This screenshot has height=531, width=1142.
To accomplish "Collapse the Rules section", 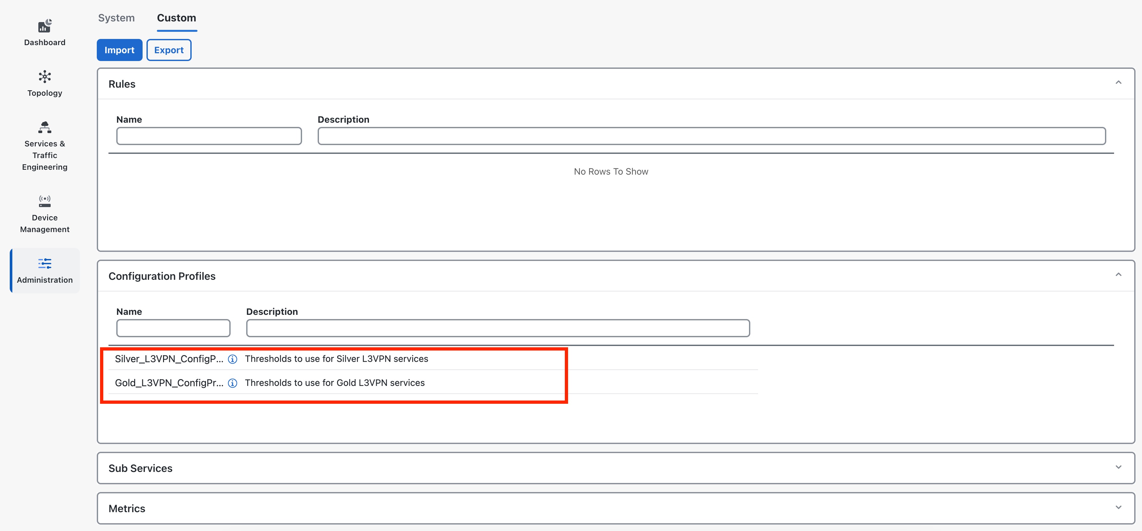I will 1118,82.
